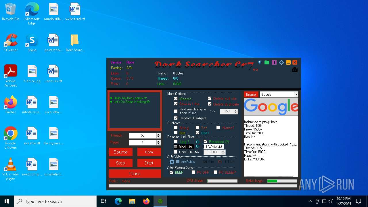The height and width of the screenshot is (207, 368).
Task: Toggle AntiPublic checkbox
Action: click(178, 162)
